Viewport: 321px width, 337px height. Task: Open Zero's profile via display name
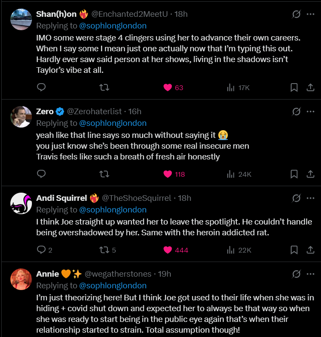[x=45, y=112]
